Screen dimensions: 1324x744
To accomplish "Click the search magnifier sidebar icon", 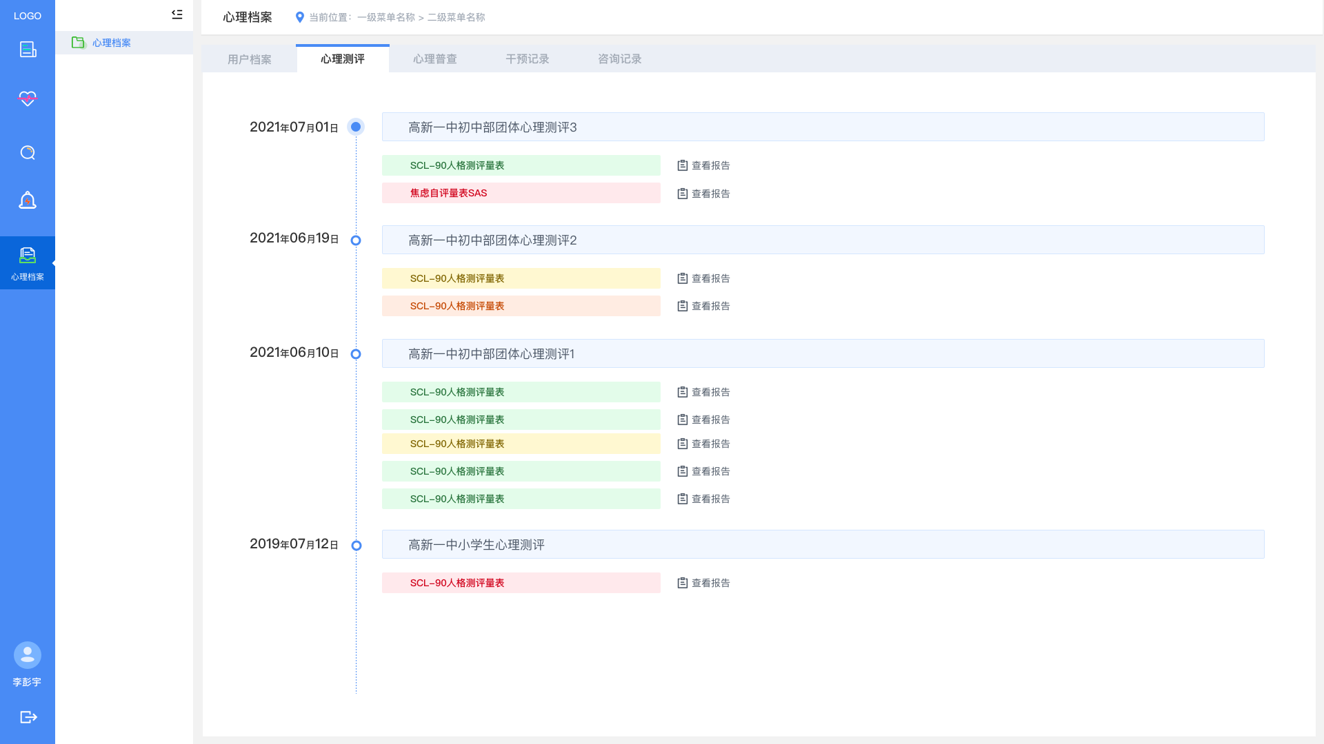I will (28, 152).
